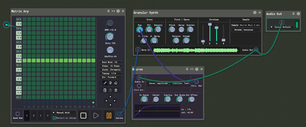
Task: Click the Audio Out module input port
Action: (x=281, y=22)
